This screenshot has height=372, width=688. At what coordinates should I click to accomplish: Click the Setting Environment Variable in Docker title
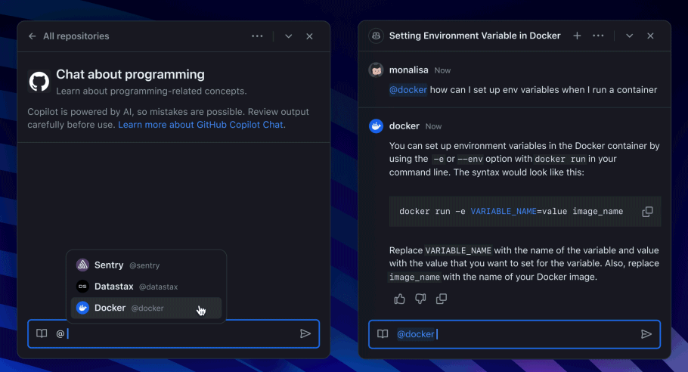[x=475, y=36]
